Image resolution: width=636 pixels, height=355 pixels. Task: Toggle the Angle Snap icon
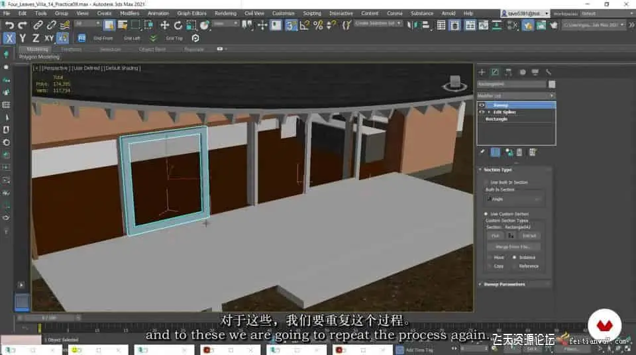click(305, 25)
